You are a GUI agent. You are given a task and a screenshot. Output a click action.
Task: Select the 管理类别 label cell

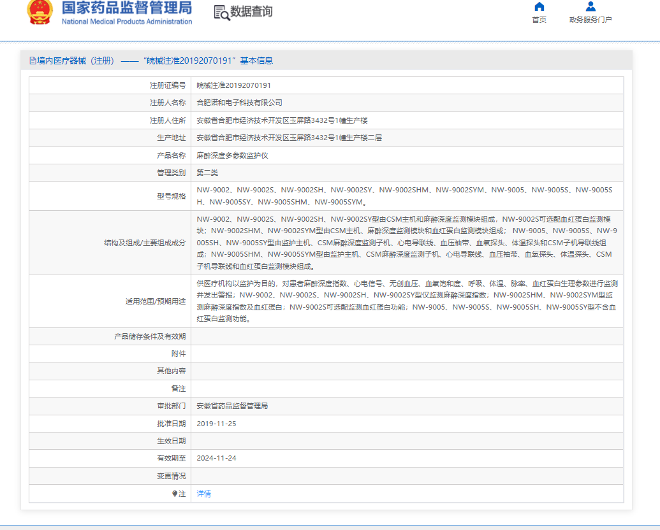pos(110,173)
